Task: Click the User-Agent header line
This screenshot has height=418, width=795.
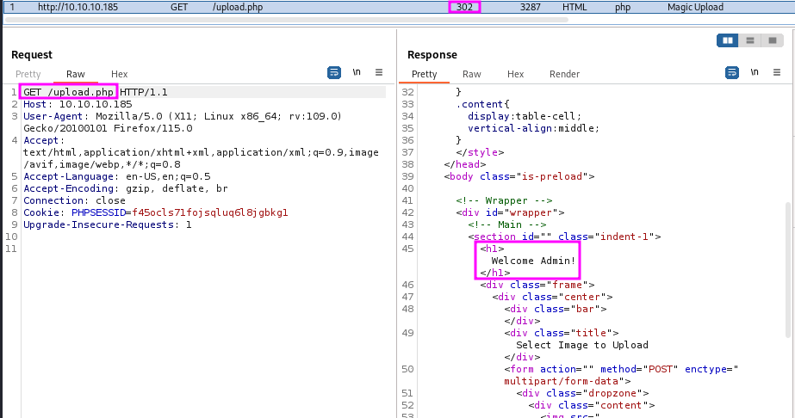Action: click(183, 122)
